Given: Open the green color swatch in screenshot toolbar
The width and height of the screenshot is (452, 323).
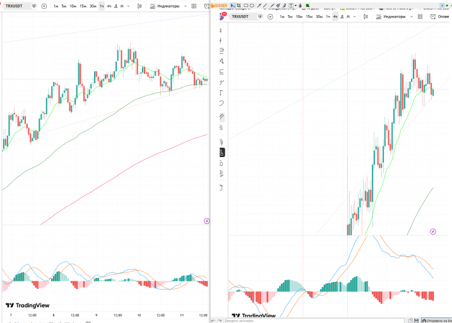Looking at the screenshot, I should tap(307, 6).
